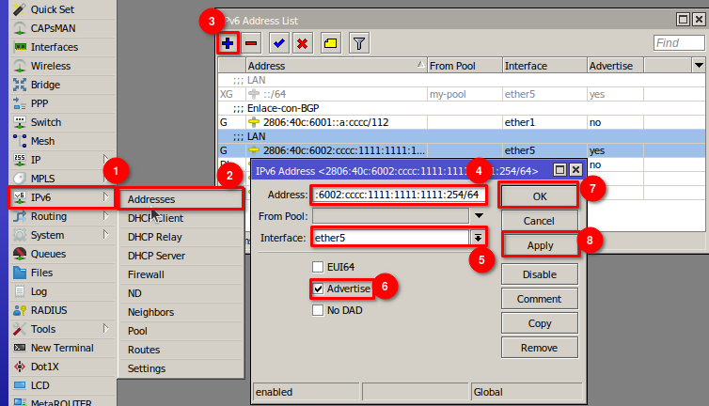Screen dimensions: 709x406
Task: Click the Address input field
Action: click(399, 195)
